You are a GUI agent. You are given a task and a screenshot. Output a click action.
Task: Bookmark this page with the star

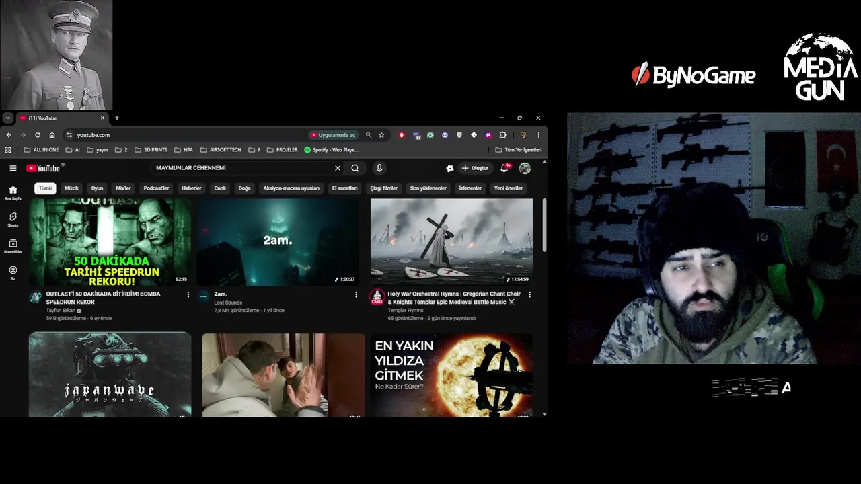(381, 135)
